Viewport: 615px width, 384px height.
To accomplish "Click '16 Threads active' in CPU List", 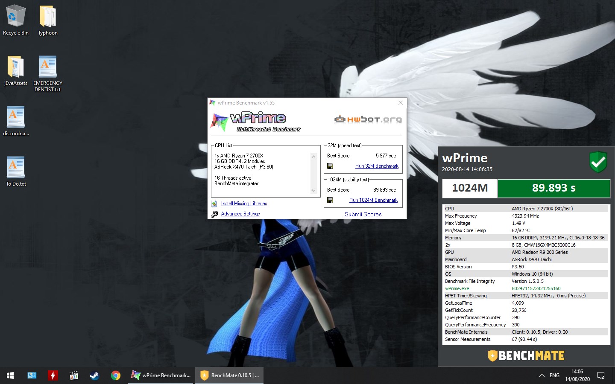I will [x=233, y=178].
